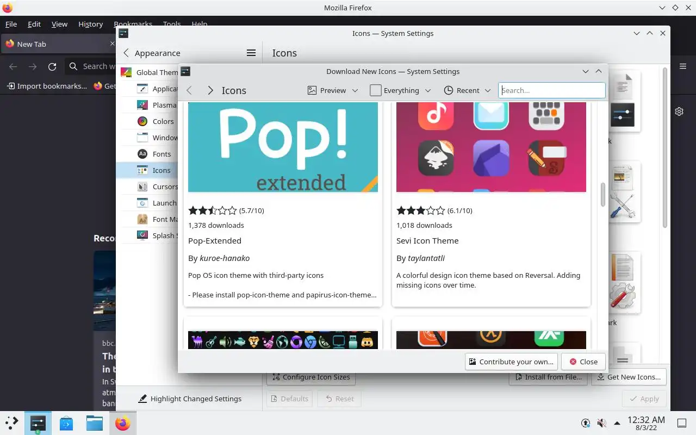Open the Preview view mode dropdown
The width and height of the screenshot is (696, 435).
tap(333, 90)
